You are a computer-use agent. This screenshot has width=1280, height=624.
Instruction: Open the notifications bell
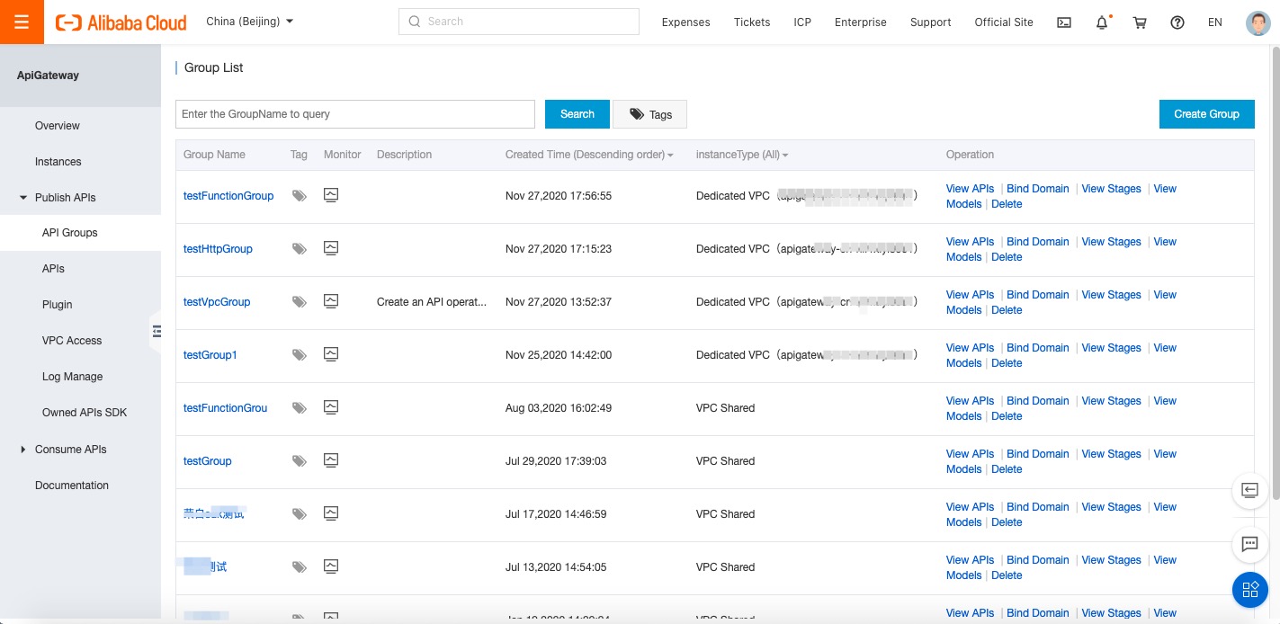click(1102, 22)
